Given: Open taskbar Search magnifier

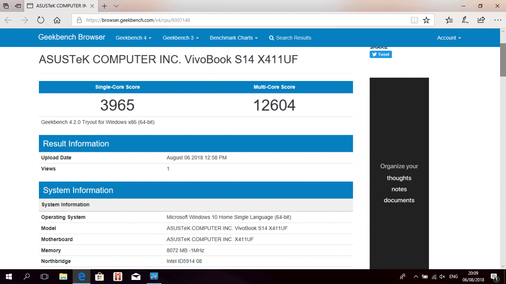Looking at the screenshot, I should pos(27,277).
